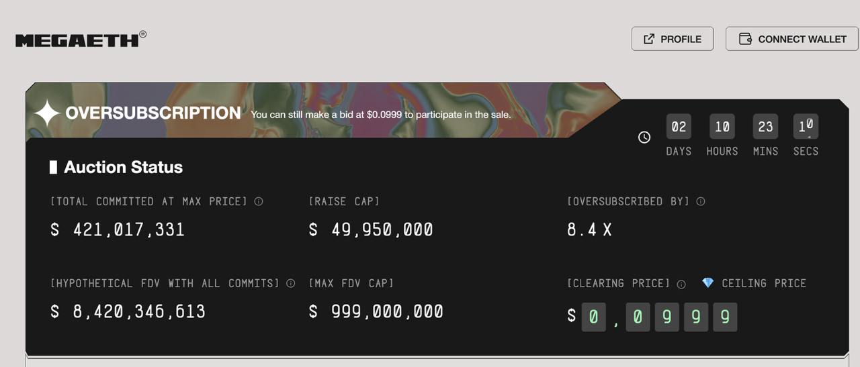Viewport: 860px width, 367px height.
Task: Click the $421,017,331 total committed value
Action: (x=118, y=230)
